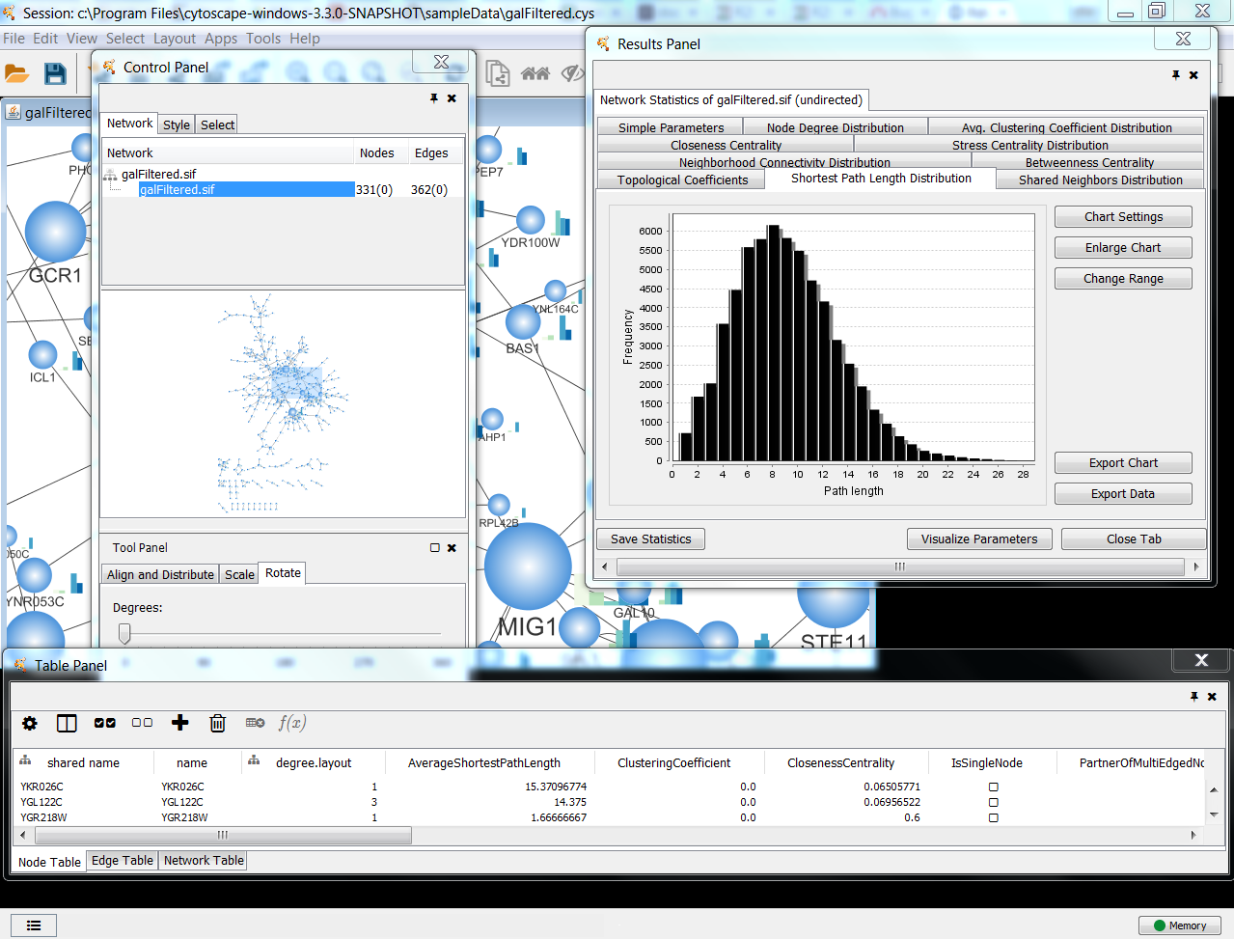Open table options gear icon
Viewport: 1234px width, 939px height.
30,723
